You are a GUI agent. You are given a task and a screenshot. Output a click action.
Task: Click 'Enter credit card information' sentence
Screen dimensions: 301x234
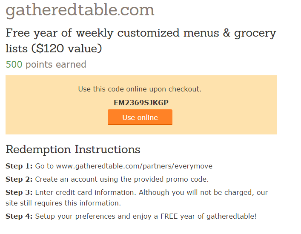tap(86, 192)
